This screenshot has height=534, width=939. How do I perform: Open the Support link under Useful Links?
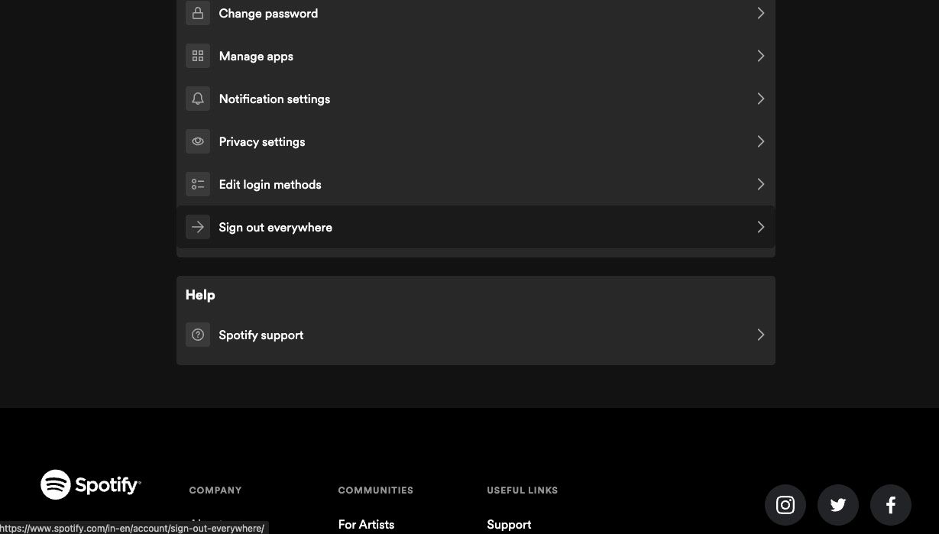[509, 525]
